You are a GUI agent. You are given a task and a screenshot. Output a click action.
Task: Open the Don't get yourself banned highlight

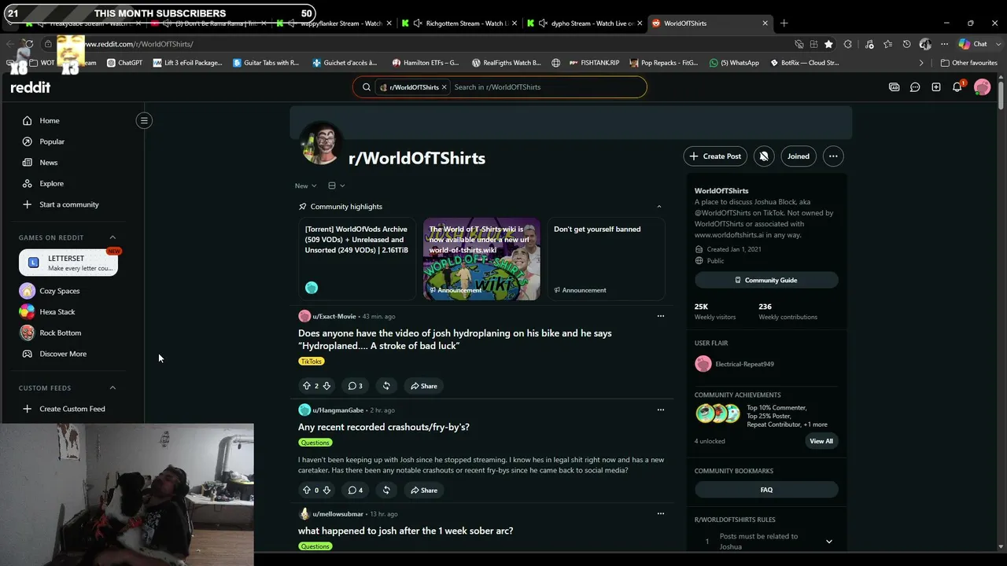606,259
